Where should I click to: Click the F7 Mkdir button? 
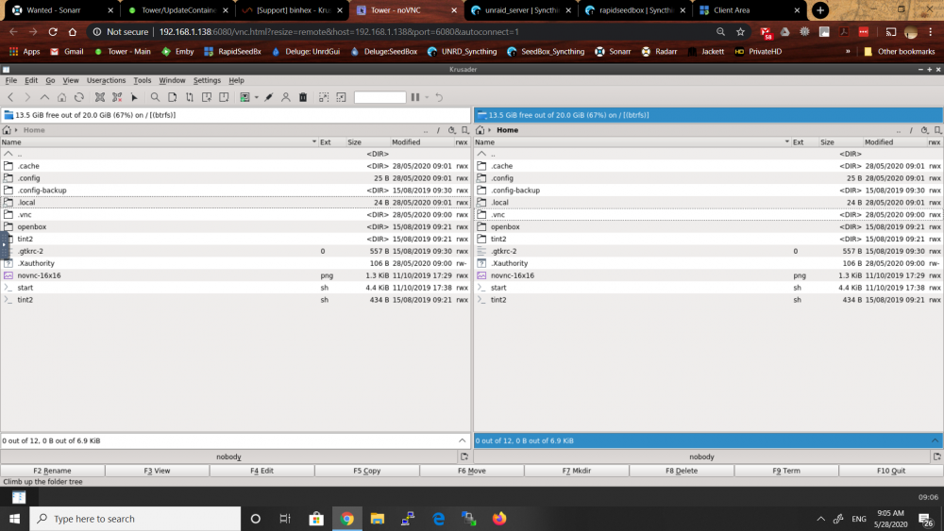(576, 471)
